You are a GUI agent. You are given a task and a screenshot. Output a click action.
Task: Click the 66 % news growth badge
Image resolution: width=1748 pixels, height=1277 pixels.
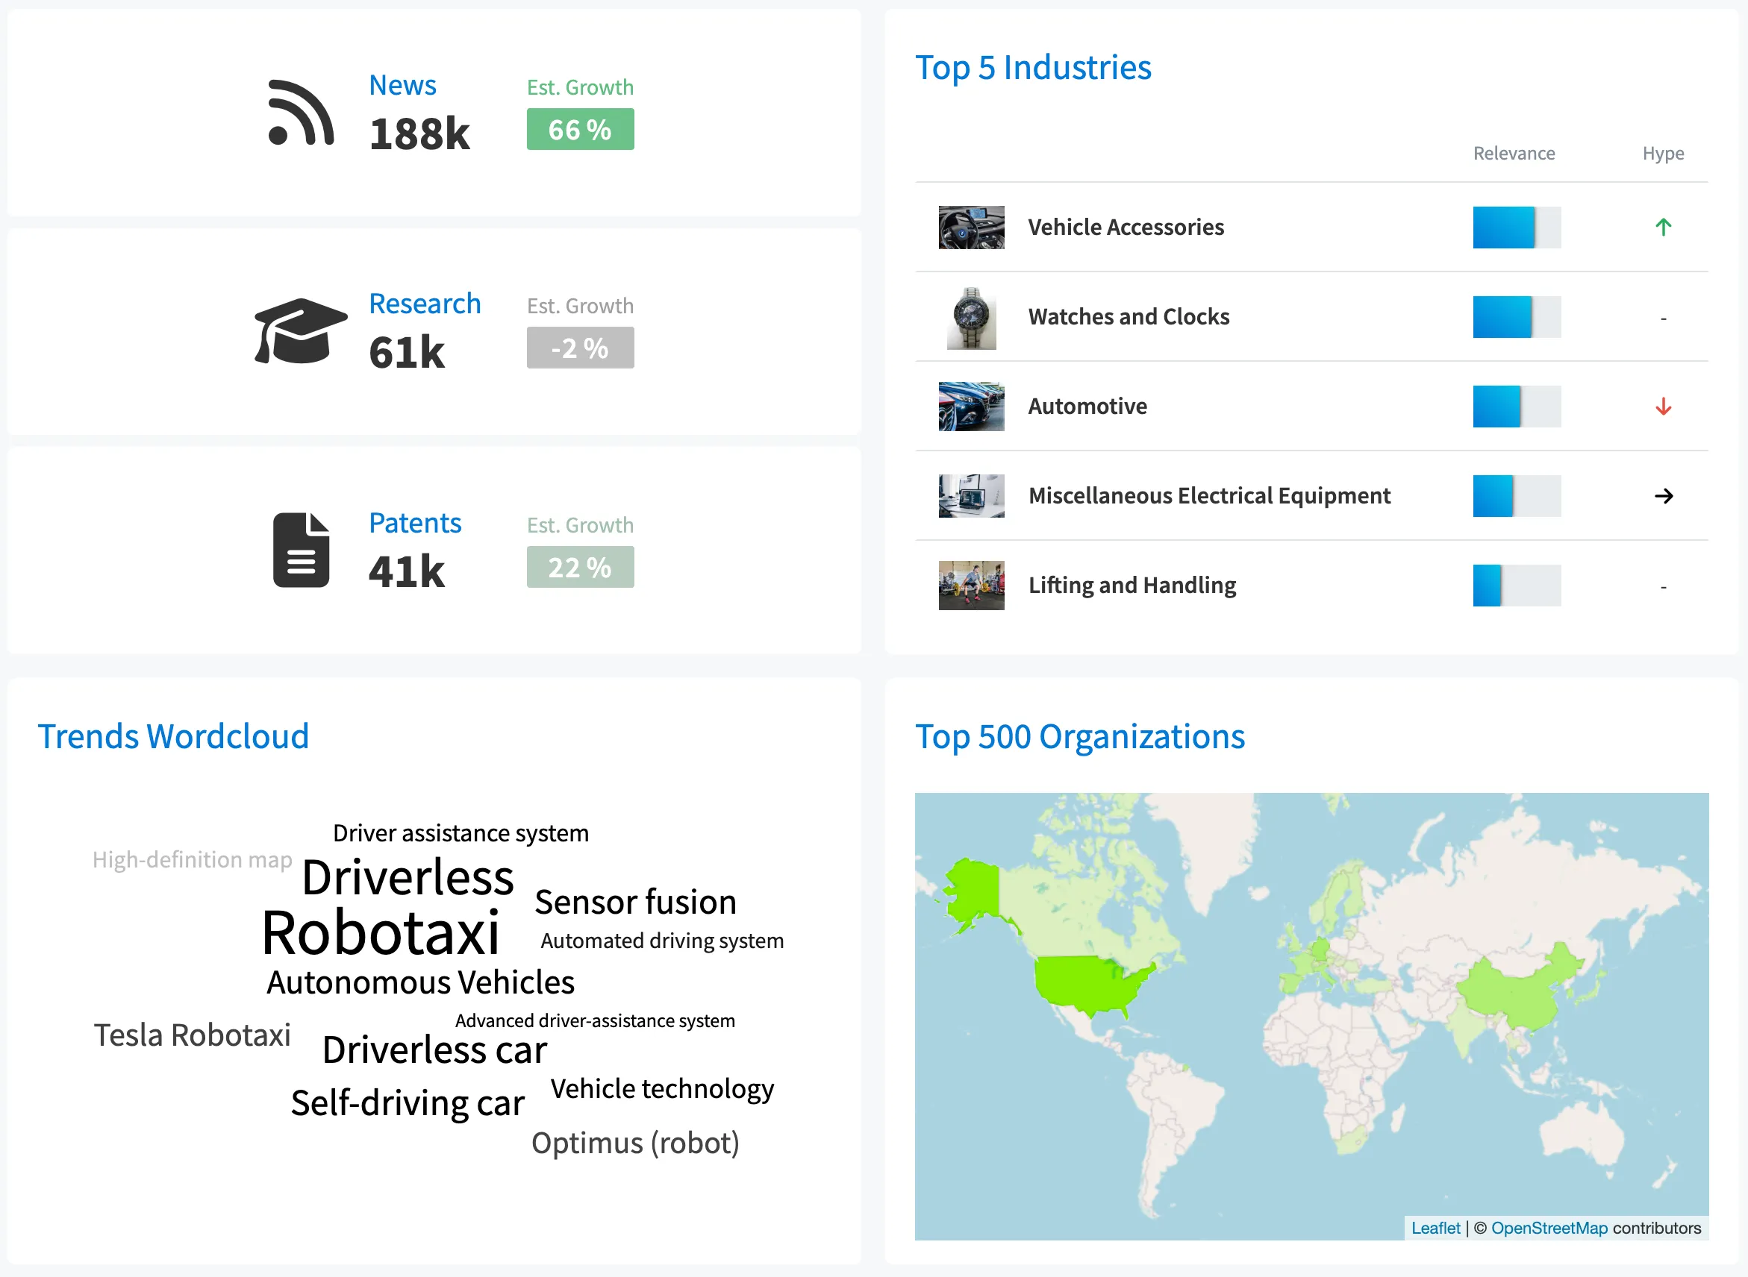pyautogui.click(x=579, y=129)
